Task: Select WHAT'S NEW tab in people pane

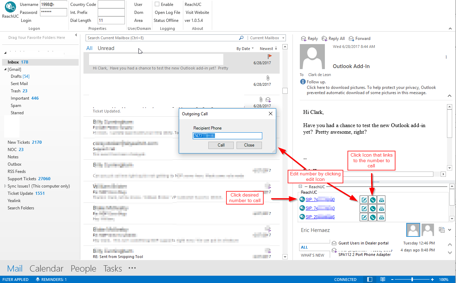Action: [x=312, y=255]
